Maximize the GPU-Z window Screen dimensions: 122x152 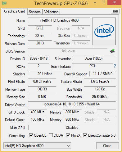(x=103, y=2)
